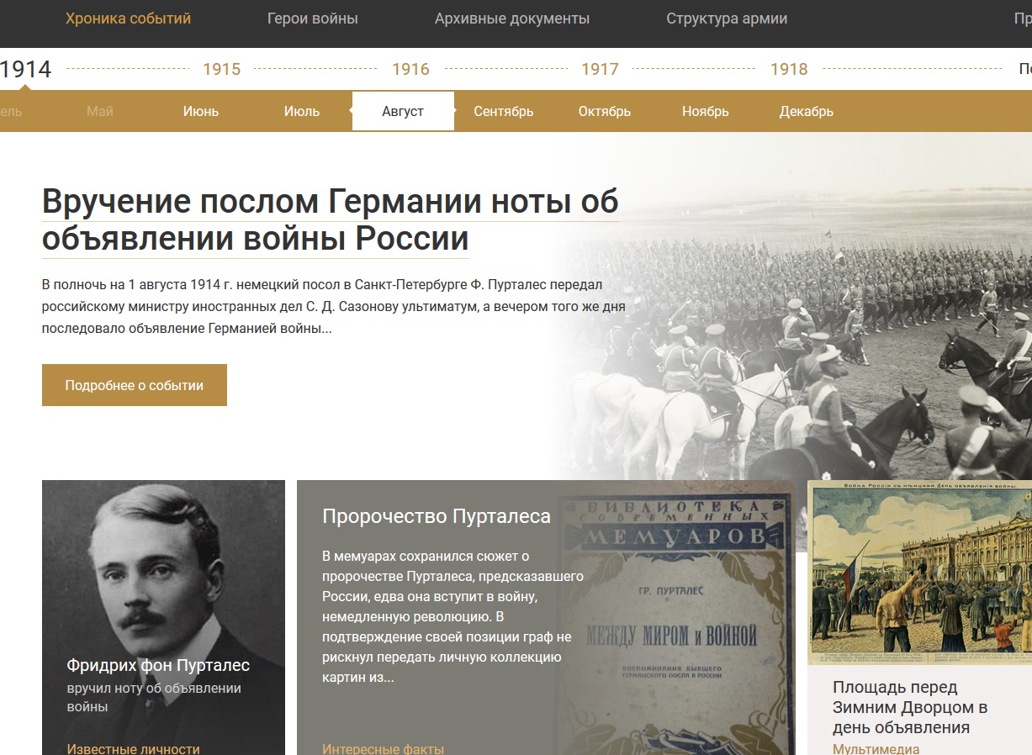The width and height of the screenshot is (1032, 755).
Task: Jump to year 1915 on the timeline
Action: click(x=222, y=69)
